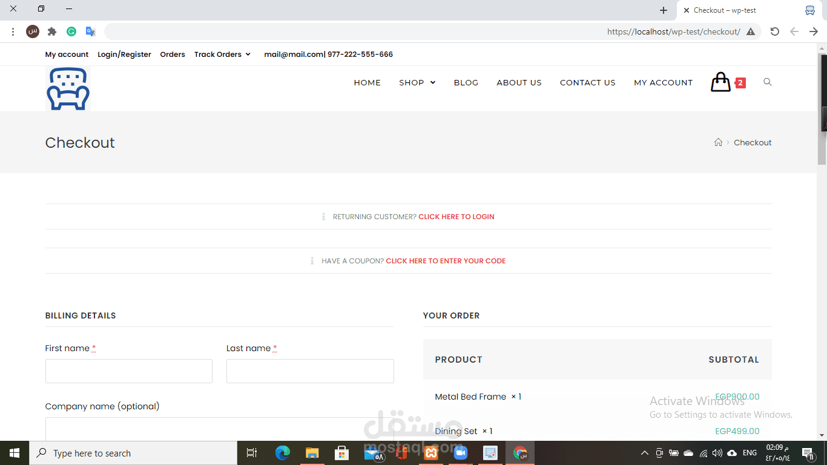Open Zoom from the taskbar

[461, 453]
